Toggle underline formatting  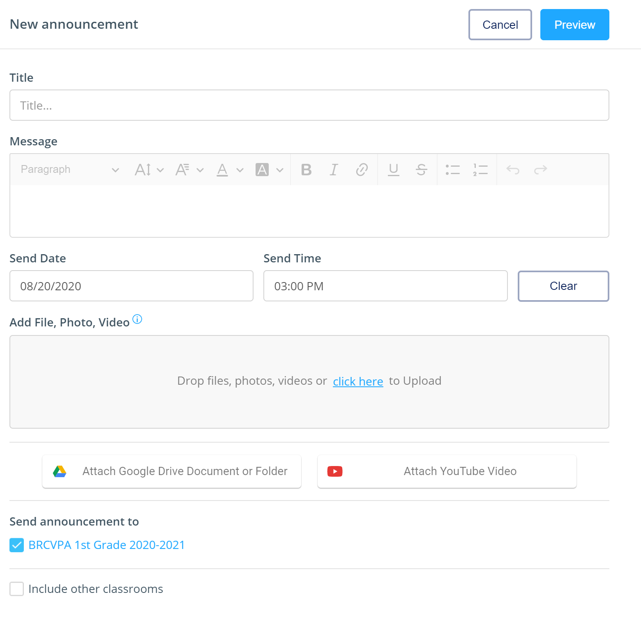[394, 170]
